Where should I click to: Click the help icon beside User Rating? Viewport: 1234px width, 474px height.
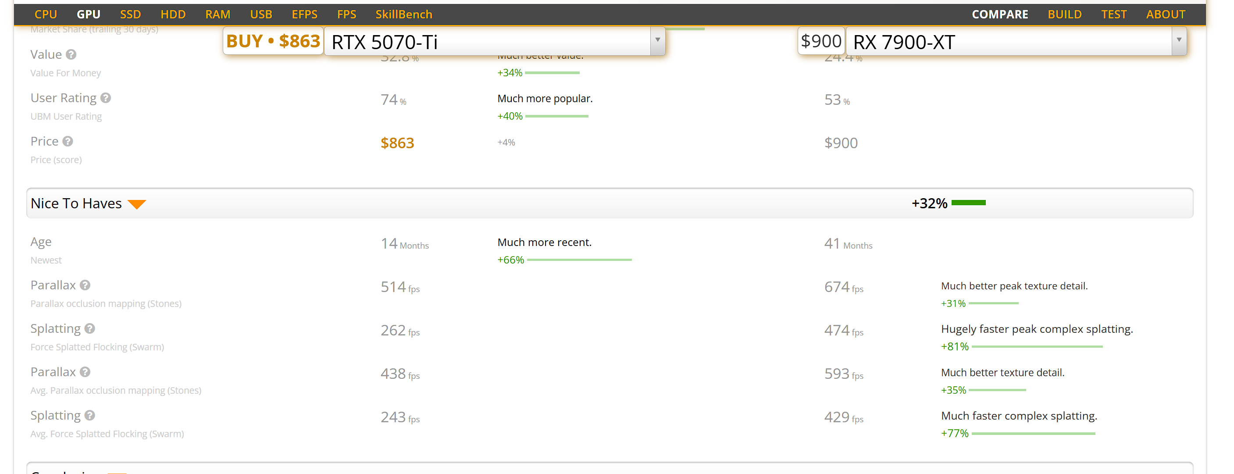tap(106, 98)
